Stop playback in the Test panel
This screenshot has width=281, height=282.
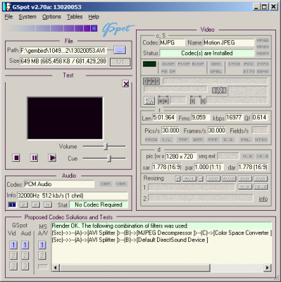pos(16,158)
